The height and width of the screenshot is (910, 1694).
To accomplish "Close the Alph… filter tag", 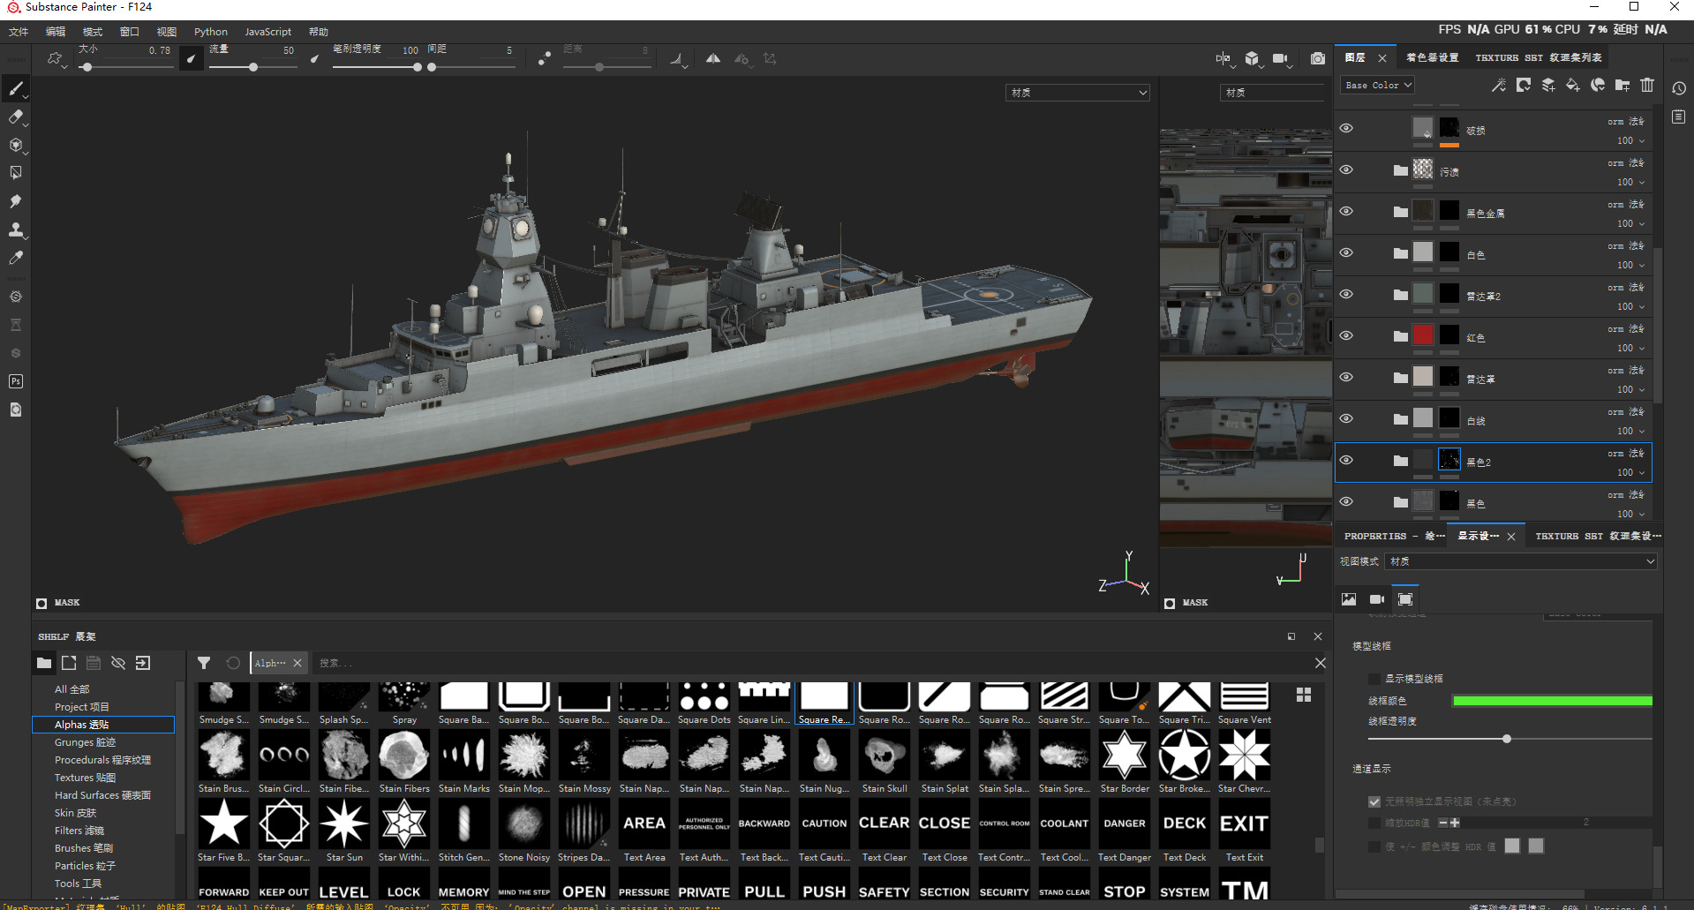I will [297, 663].
